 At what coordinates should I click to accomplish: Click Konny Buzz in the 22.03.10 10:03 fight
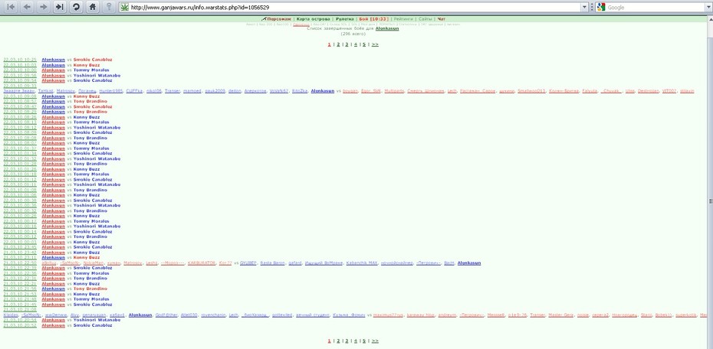87,65
